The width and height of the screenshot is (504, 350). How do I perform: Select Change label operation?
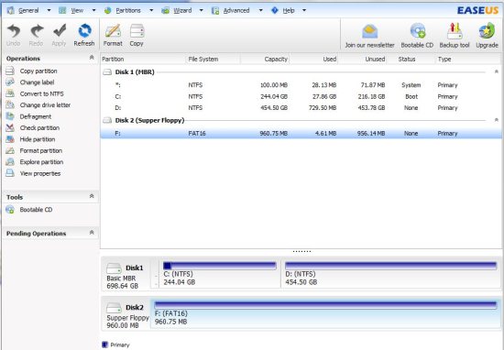click(37, 82)
